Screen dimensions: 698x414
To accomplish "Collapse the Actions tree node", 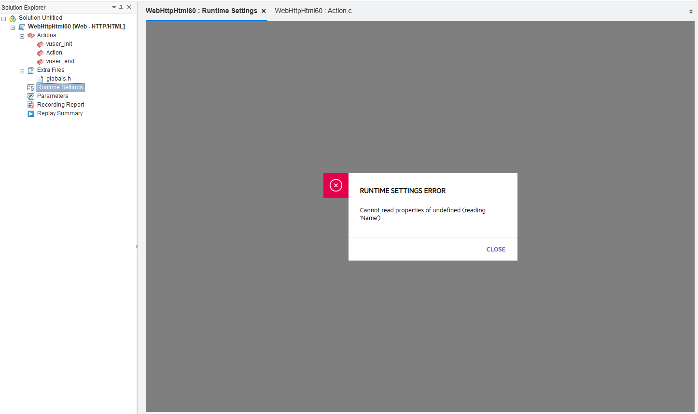I will (x=22, y=35).
